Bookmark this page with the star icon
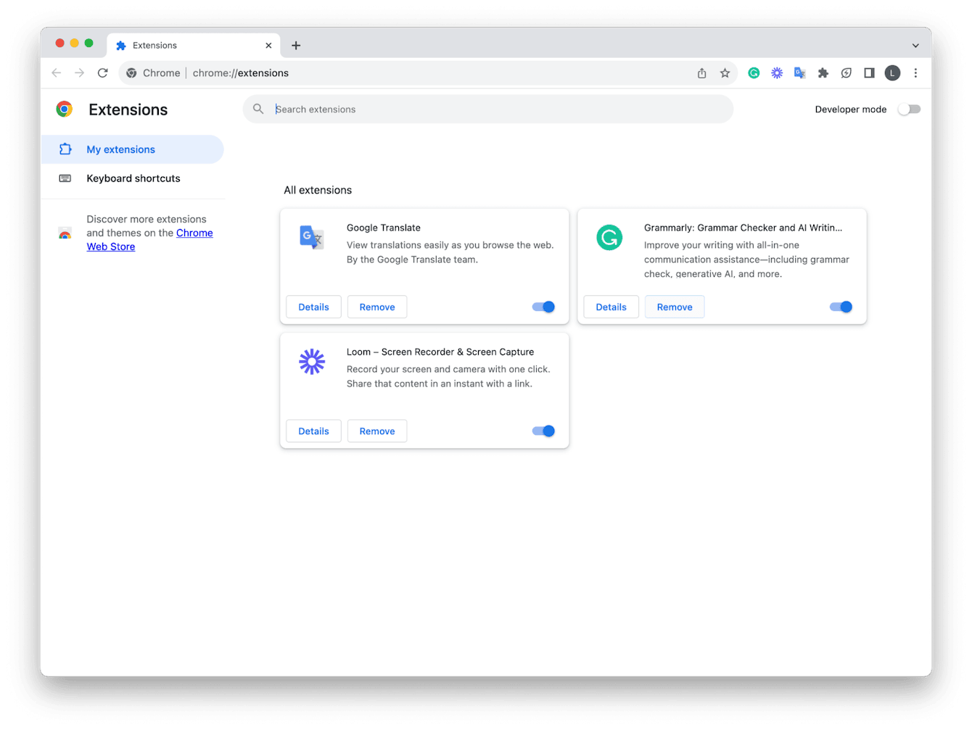The image size is (972, 730). pyautogui.click(x=725, y=73)
